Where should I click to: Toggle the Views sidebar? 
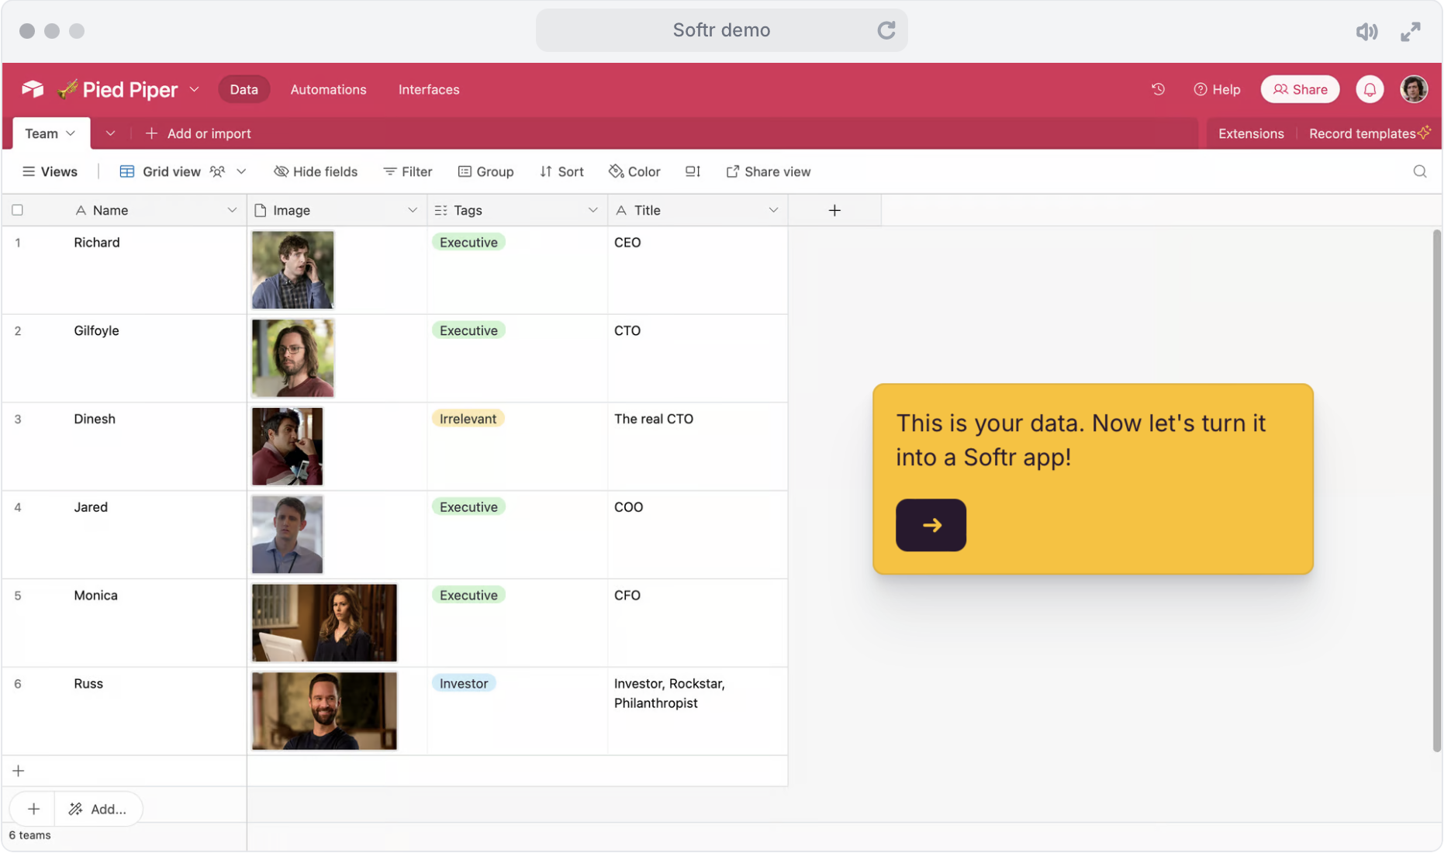[x=50, y=171]
